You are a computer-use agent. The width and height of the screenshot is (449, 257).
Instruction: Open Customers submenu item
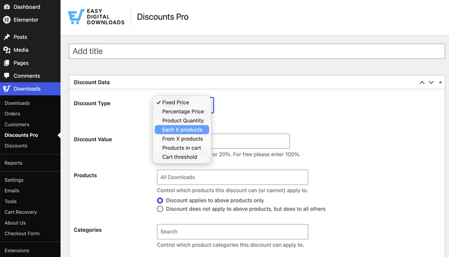tap(17, 124)
